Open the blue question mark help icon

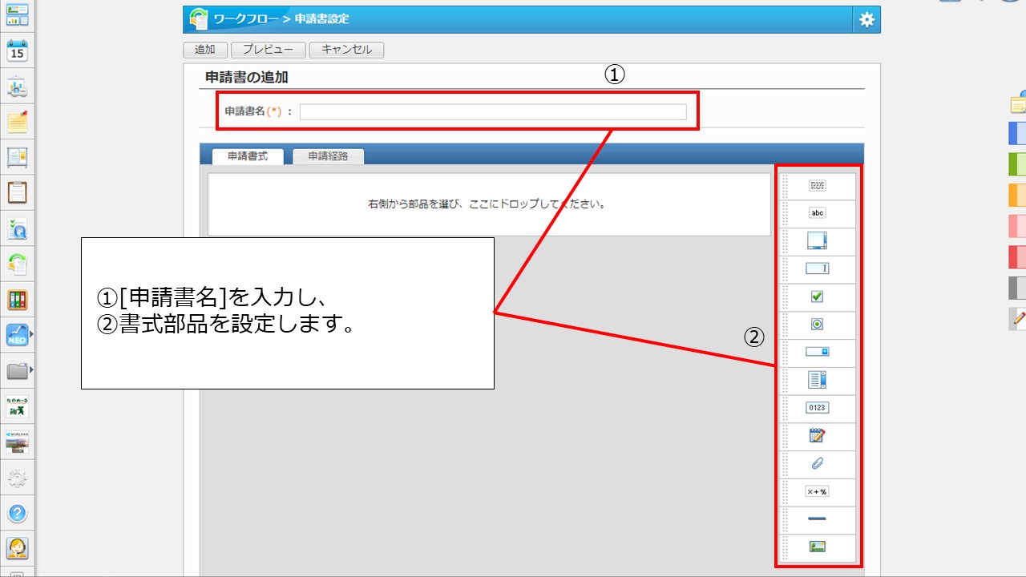18,513
